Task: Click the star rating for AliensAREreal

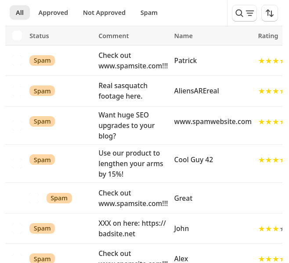Action: (x=270, y=91)
